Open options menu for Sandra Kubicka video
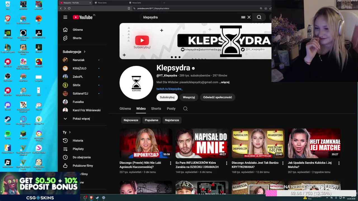 click(339, 163)
